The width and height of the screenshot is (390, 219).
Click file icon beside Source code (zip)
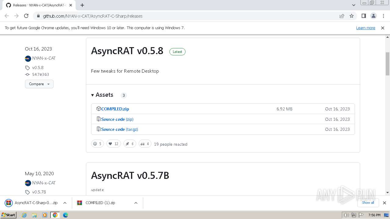[x=98, y=119]
